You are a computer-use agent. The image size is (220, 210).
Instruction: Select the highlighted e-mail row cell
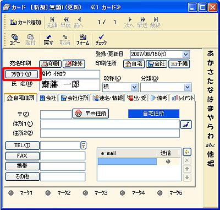click(x=127, y=161)
